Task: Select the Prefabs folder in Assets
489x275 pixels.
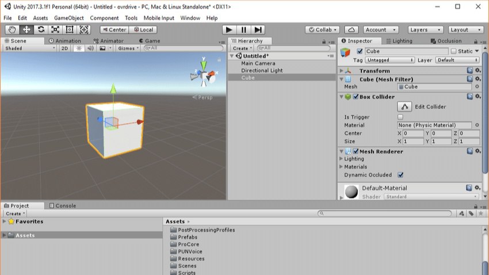Action: 188,237
